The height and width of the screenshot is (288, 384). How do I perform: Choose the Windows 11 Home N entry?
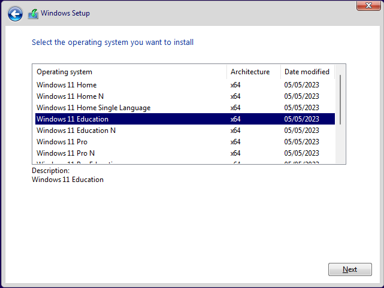coord(70,96)
